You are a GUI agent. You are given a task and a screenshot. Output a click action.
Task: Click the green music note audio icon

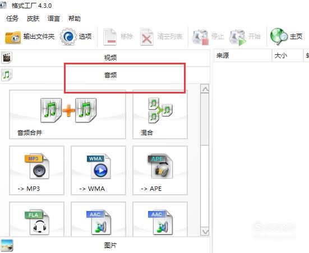pos(7,75)
